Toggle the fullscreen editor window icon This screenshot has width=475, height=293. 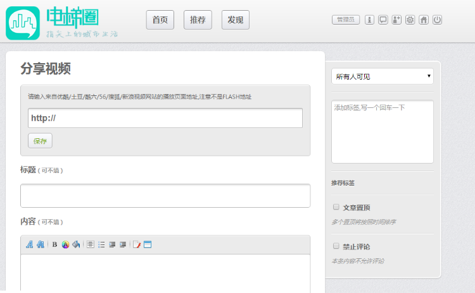(148, 244)
